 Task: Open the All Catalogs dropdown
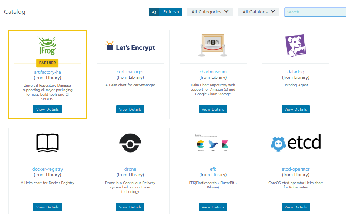pos(259,12)
